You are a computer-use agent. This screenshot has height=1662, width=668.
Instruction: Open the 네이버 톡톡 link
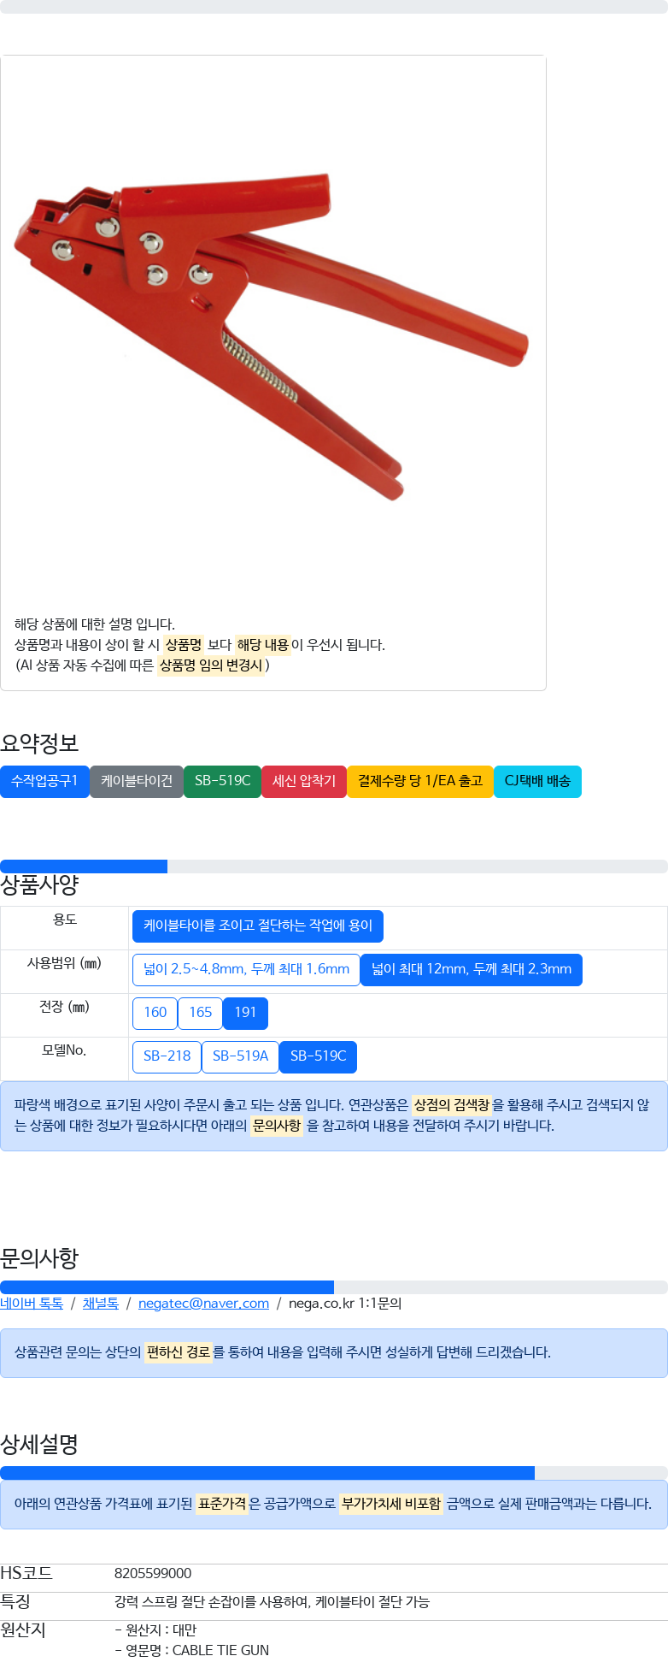tap(32, 1304)
